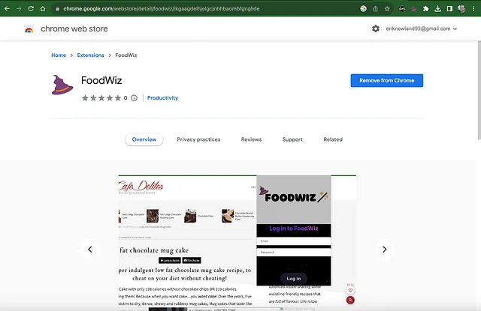
Task: Open the Extensions puzzle-piece menu
Action: click(425, 8)
